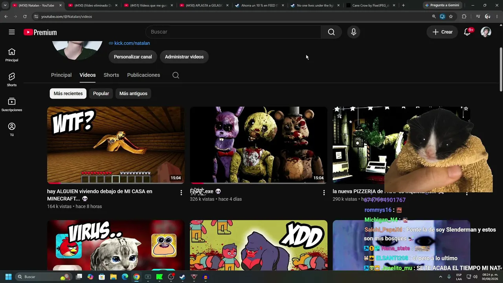Click the install app icon in address bar

tap(442, 17)
